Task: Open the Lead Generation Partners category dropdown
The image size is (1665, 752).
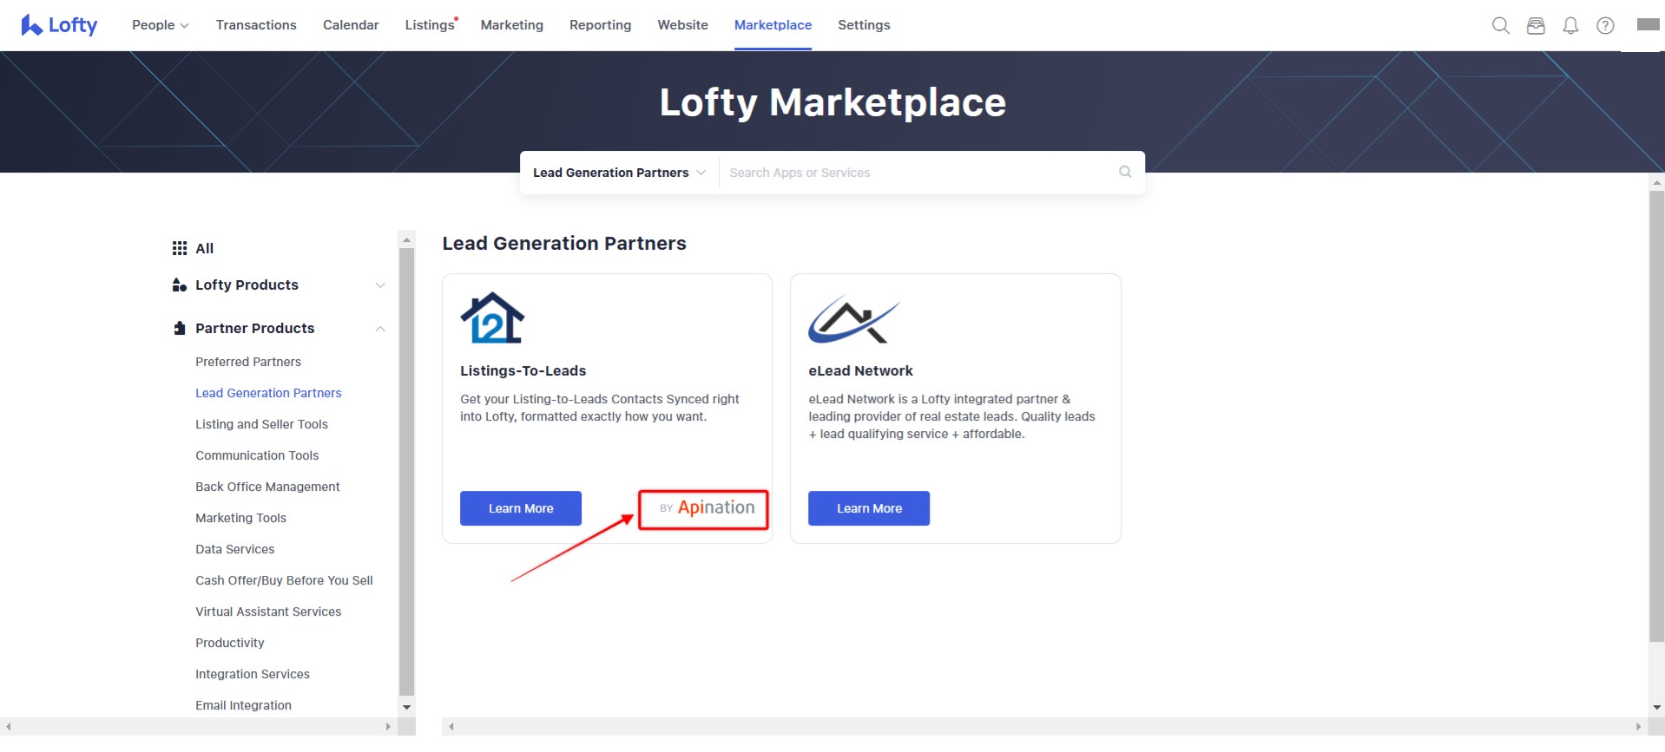Action: click(619, 173)
